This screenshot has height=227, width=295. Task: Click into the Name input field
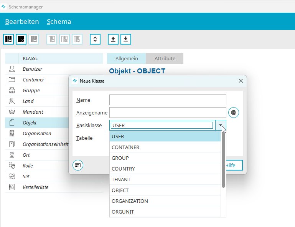pyautogui.click(x=168, y=100)
